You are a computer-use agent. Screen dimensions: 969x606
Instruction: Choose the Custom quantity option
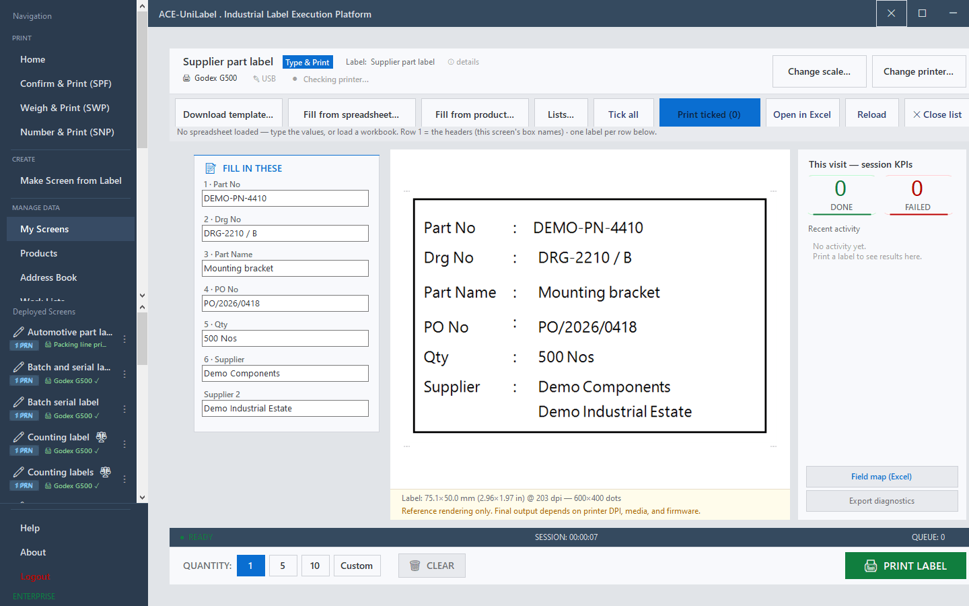coord(357,566)
